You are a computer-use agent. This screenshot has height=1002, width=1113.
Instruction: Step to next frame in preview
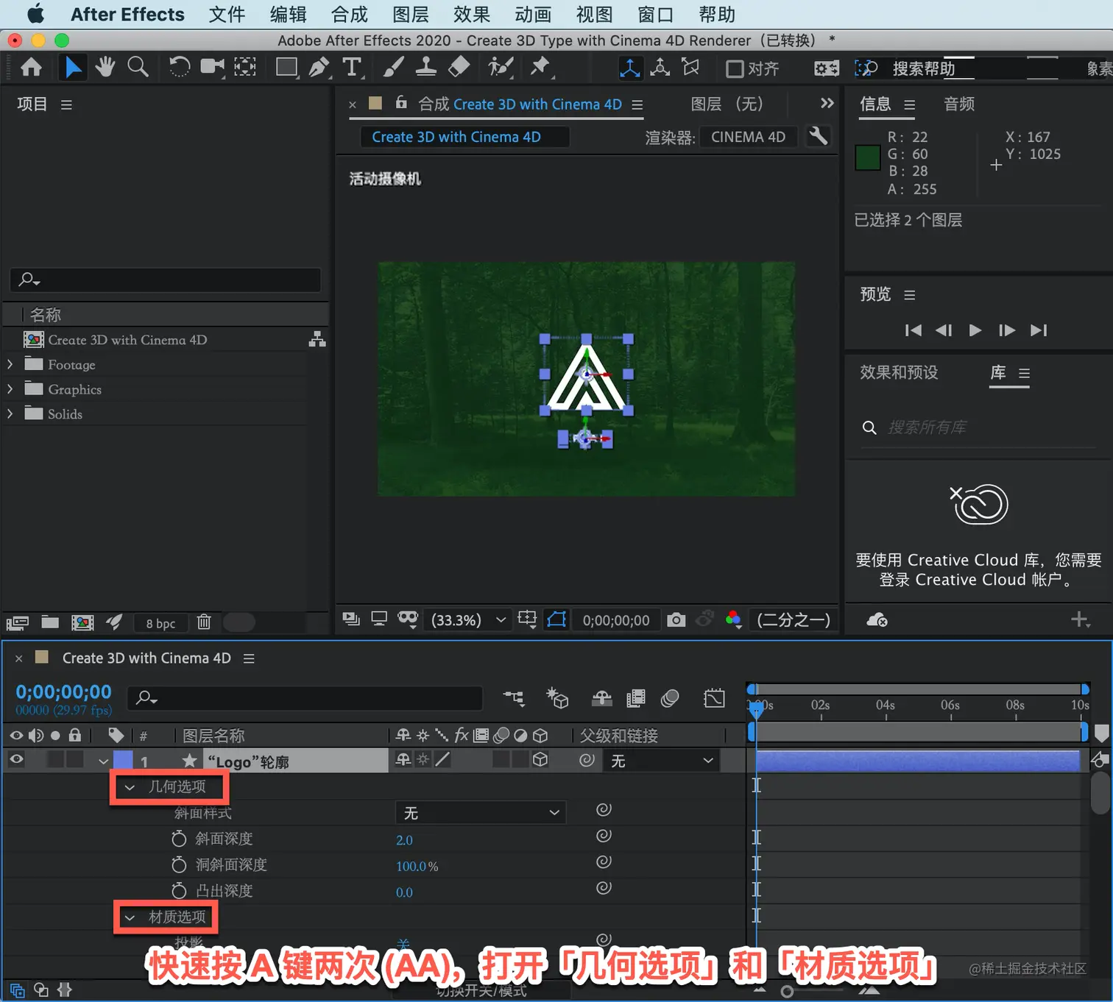click(1007, 330)
